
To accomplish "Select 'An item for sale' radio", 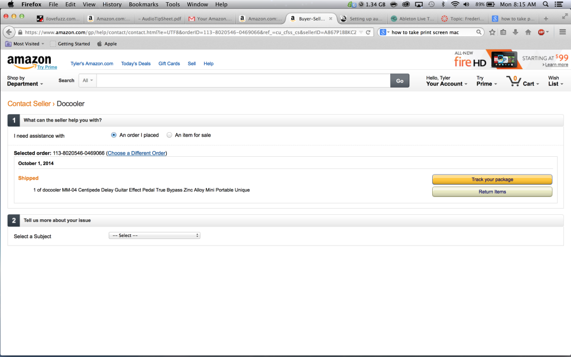I will pos(170,135).
